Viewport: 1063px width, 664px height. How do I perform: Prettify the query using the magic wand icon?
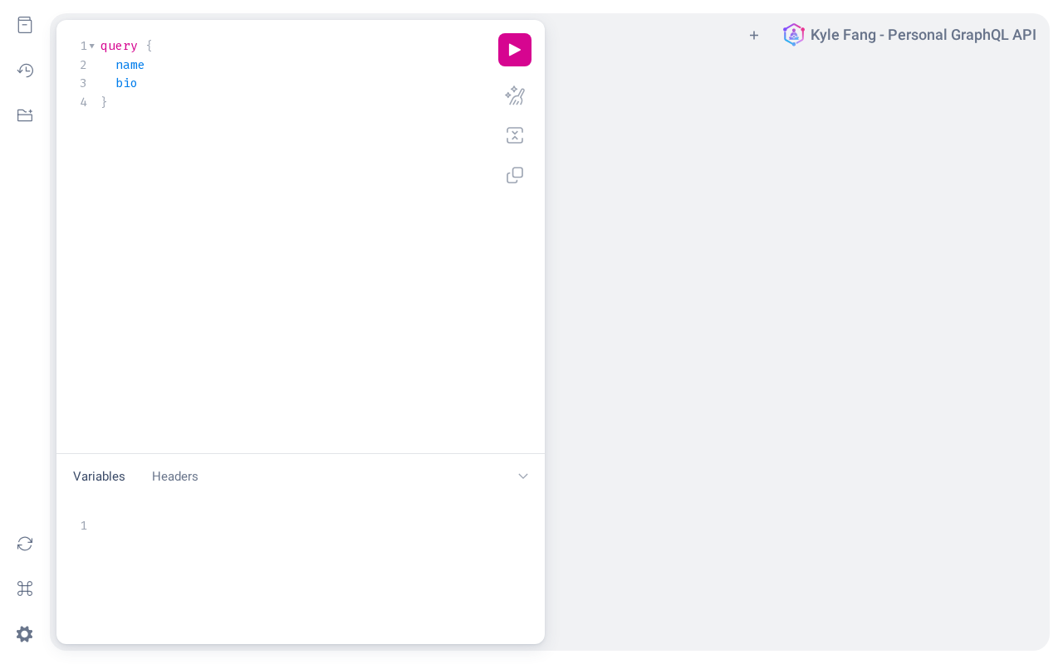[515, 95]
